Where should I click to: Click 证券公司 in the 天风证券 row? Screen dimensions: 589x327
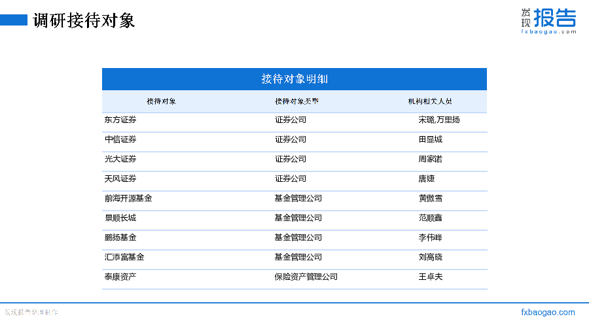[x=291, y=179]
